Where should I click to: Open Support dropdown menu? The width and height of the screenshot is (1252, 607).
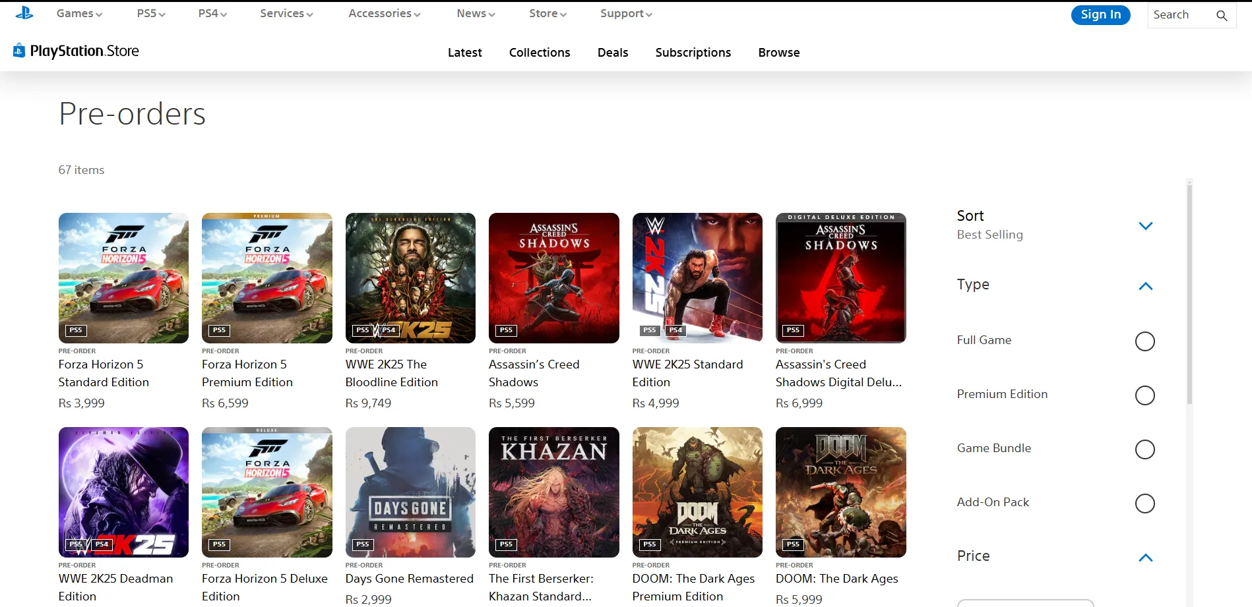[626, 13]
